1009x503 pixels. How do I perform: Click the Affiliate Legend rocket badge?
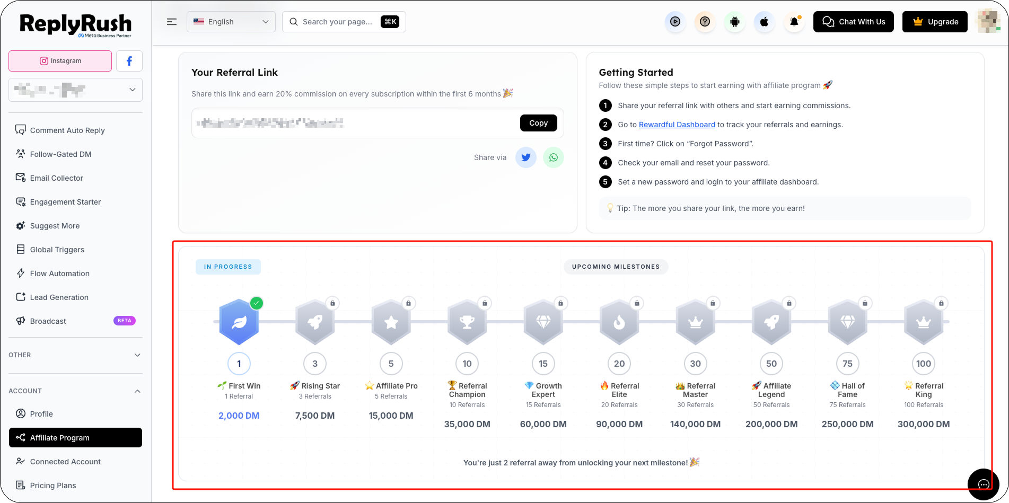pyautogui.click(x=771, y=322)
